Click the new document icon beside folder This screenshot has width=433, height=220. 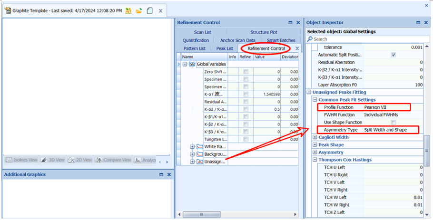click(149, 10)
